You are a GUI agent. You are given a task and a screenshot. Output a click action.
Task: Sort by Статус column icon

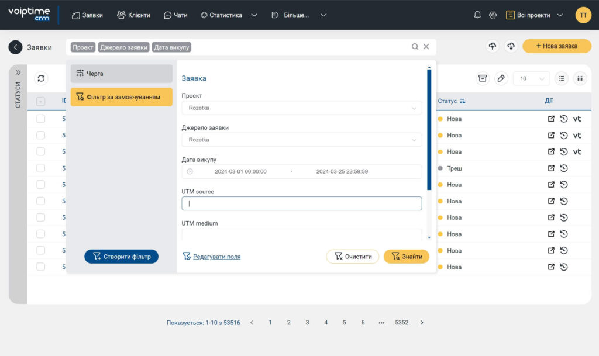(x=463, y=101)
